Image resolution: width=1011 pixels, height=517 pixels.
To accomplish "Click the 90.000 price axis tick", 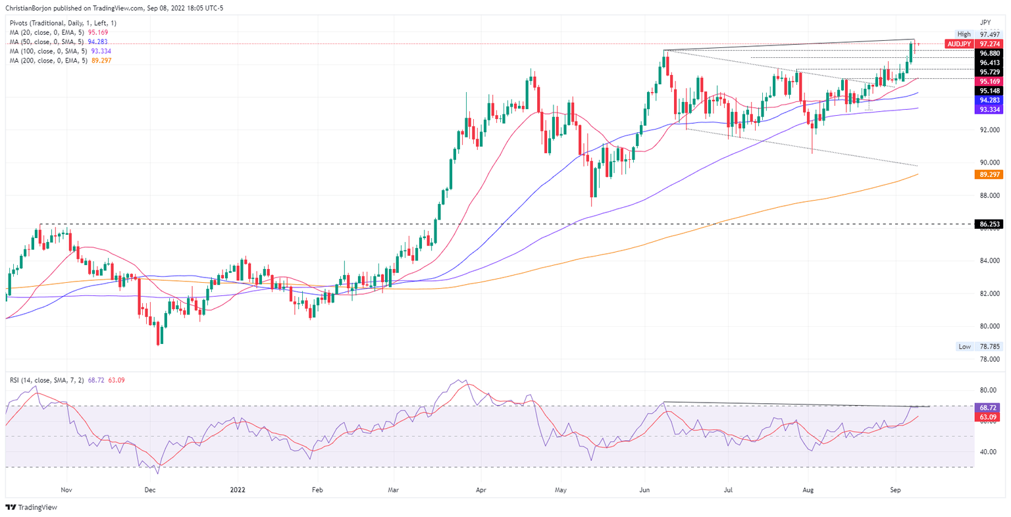I will (989, 162).
